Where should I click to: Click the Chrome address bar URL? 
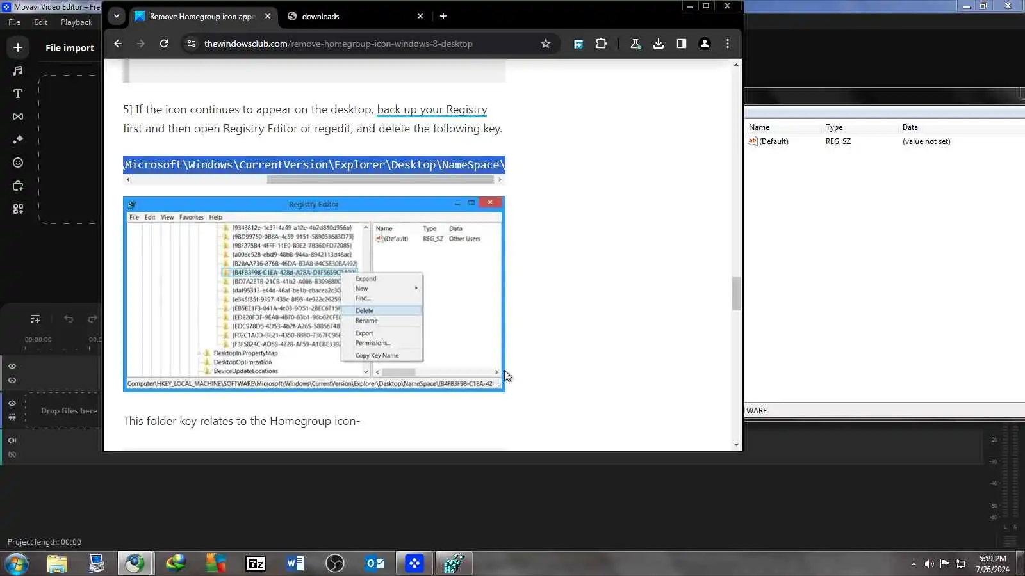338,44
